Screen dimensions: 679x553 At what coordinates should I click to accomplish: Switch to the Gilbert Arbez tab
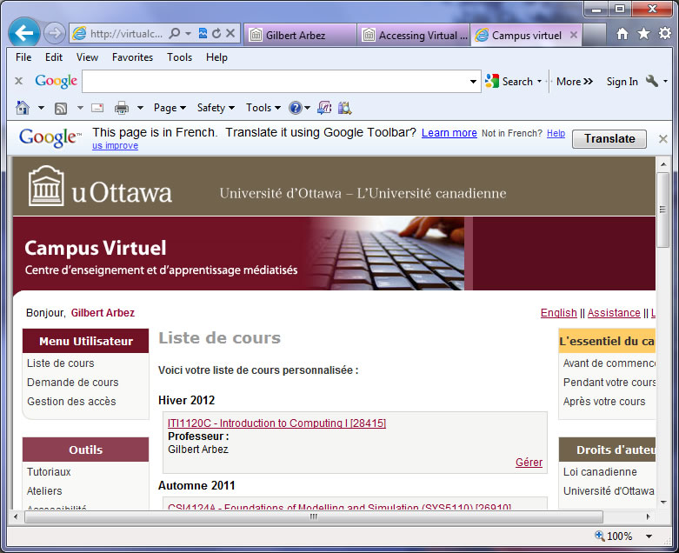301,35
